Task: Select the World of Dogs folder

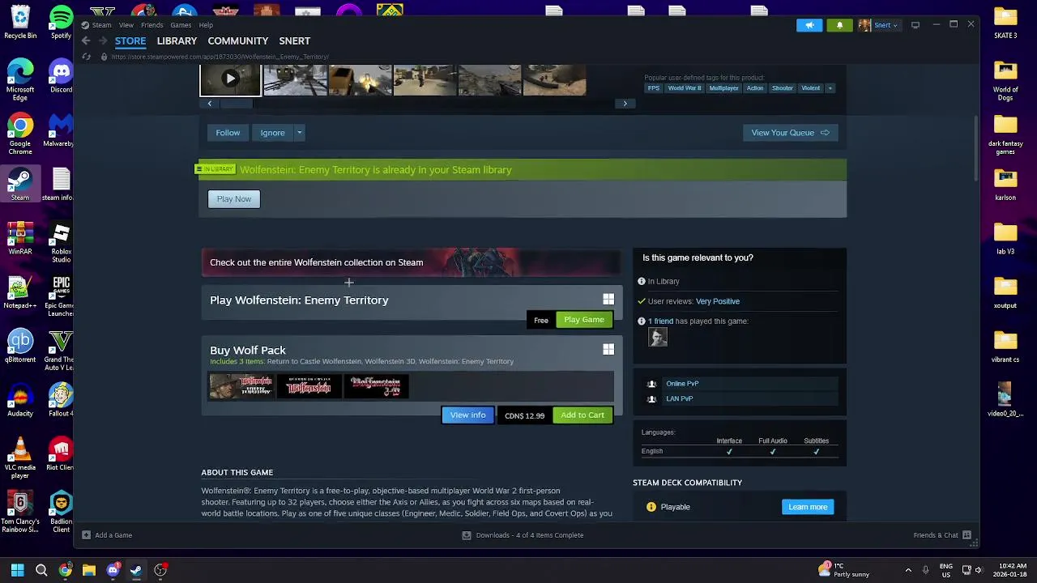Action: (x=1005, y=81)
